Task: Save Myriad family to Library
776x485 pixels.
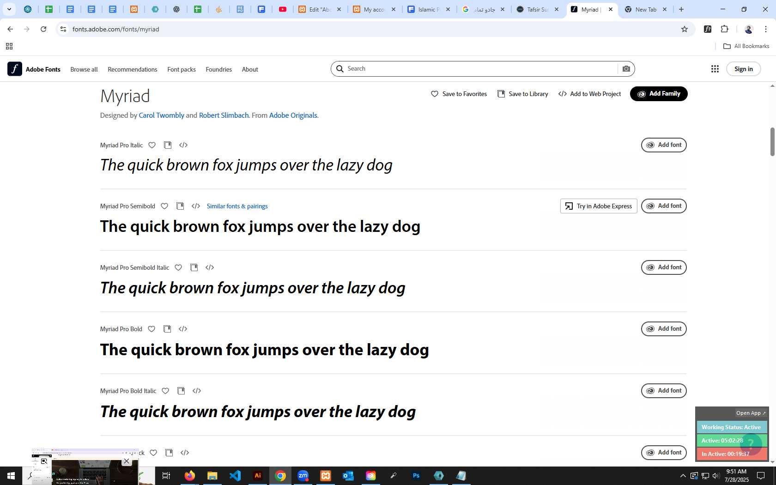Action: tap(523, 94)
